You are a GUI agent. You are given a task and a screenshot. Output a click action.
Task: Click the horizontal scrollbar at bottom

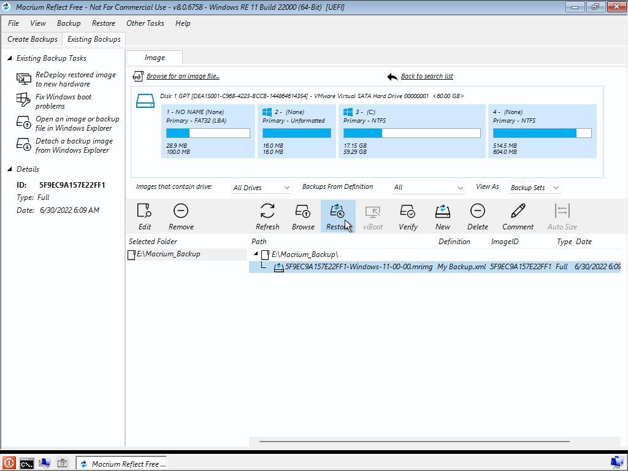(x=414, y=442)
